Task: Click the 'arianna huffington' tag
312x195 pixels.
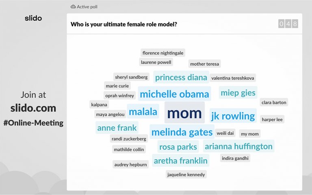Action: [x=238, y=146]
